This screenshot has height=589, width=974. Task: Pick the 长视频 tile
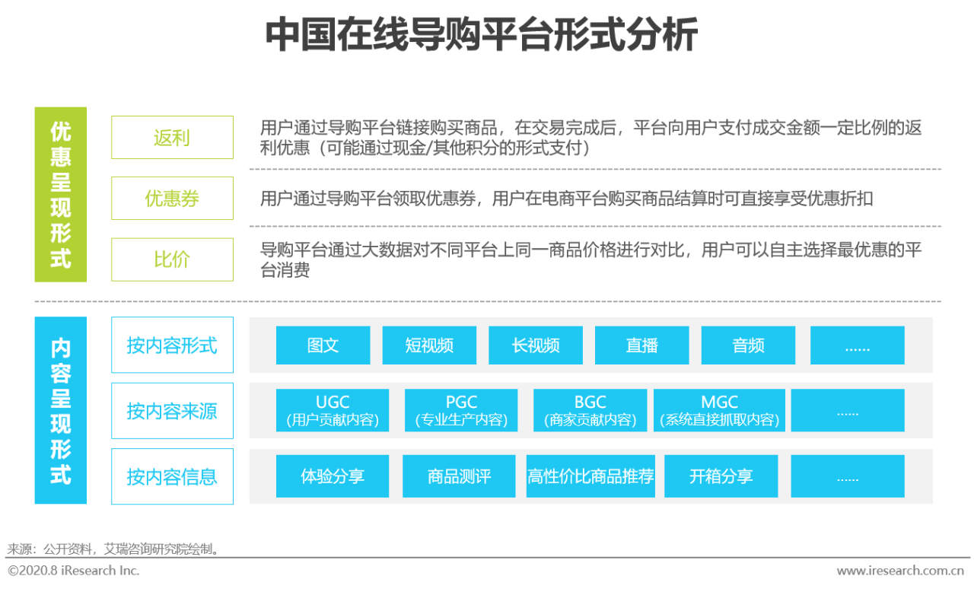536,345
